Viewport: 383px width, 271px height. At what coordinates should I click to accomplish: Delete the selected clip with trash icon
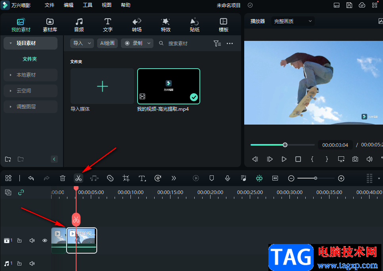(x=63, y=178)
